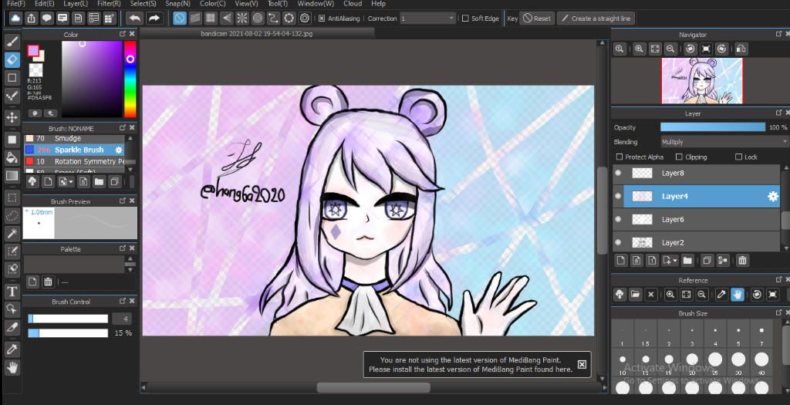Hide Layer8 visibility
The height and width of the screenshot is (405, 790).
pos(618,173)
